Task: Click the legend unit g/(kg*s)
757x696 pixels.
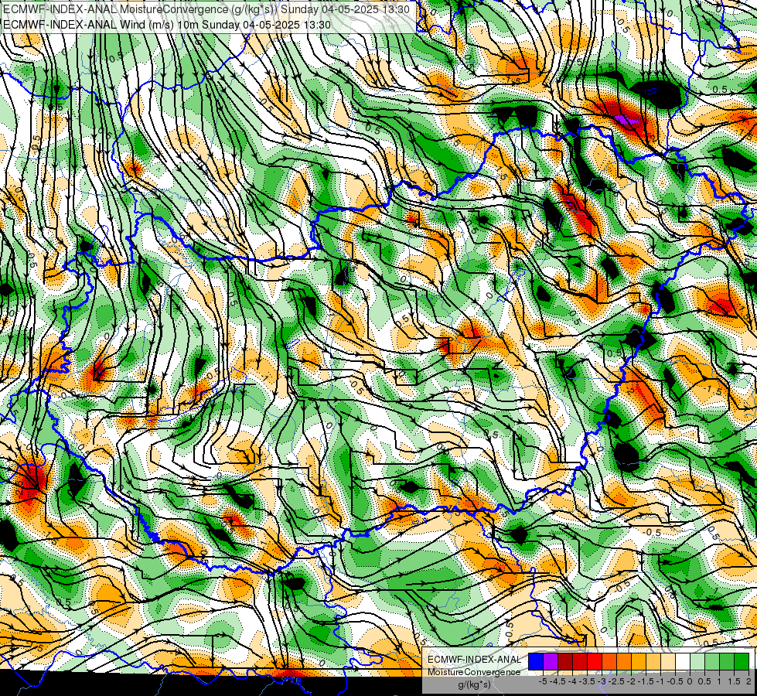Action: click(x=474, y=684)
